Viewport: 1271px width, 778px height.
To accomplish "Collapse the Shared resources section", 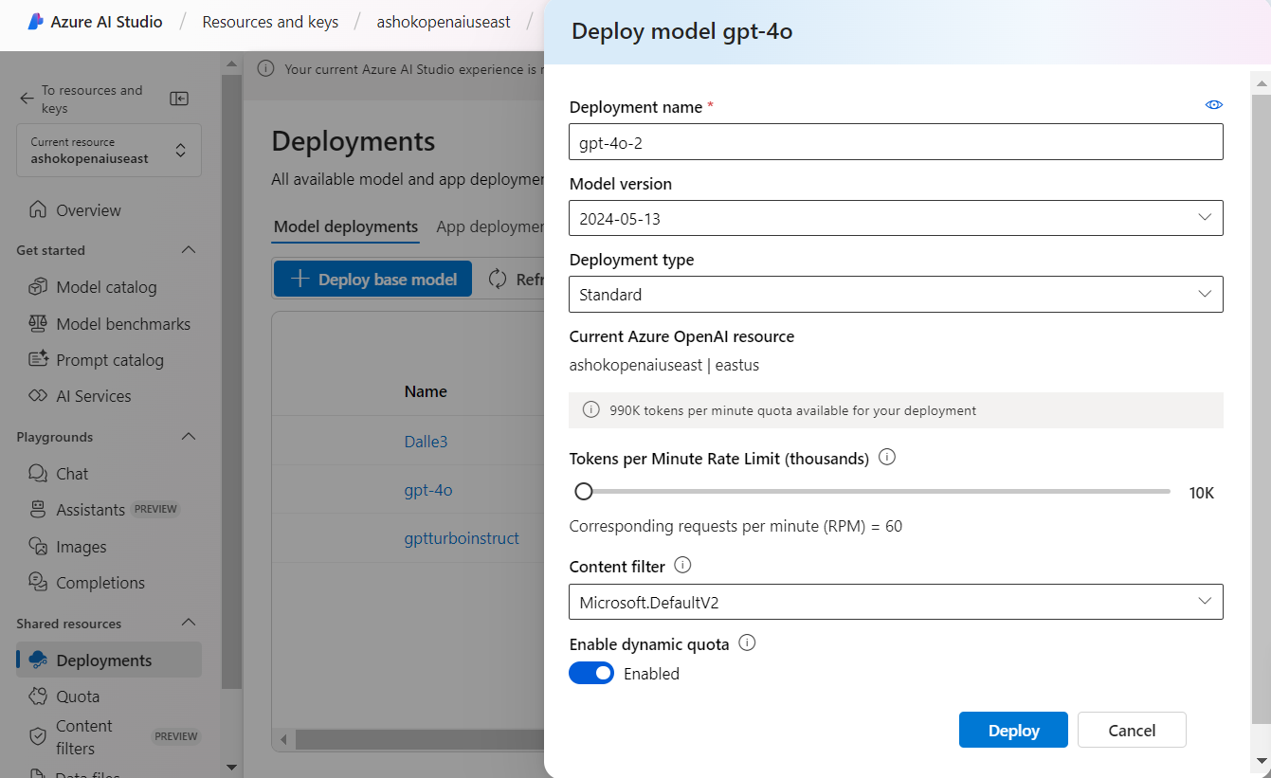I will (x=189, y=623).
